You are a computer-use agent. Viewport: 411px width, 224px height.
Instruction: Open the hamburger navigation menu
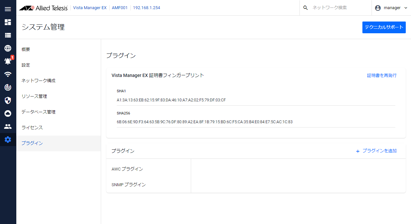[x=8, y=9]
